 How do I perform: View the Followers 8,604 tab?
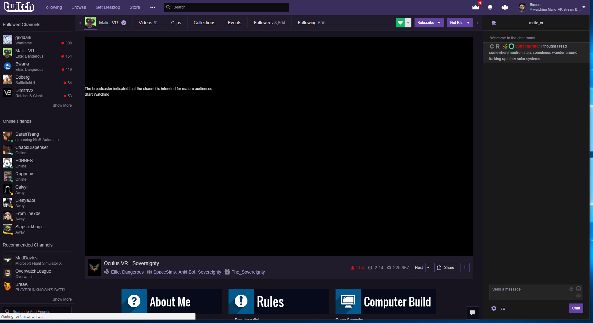pyautogui.click(x=269, y=23)
